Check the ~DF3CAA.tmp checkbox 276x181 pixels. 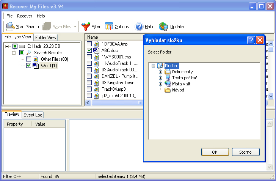[x=89, y=44]
